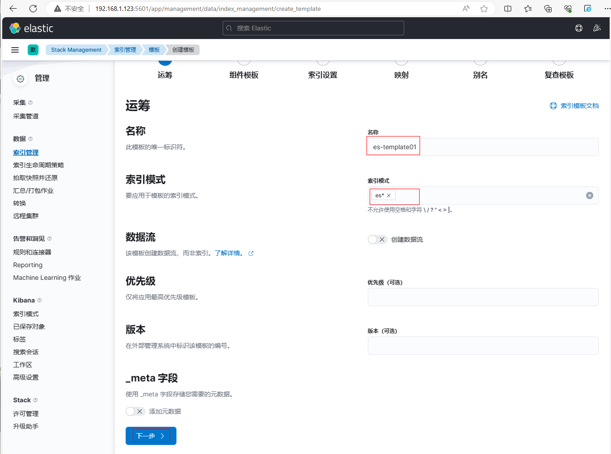Image resolution: width=611 pixels, height=454 pixels.
Task: Open index lifecycle policies in sidebar
Action: (x=39, y=165)
